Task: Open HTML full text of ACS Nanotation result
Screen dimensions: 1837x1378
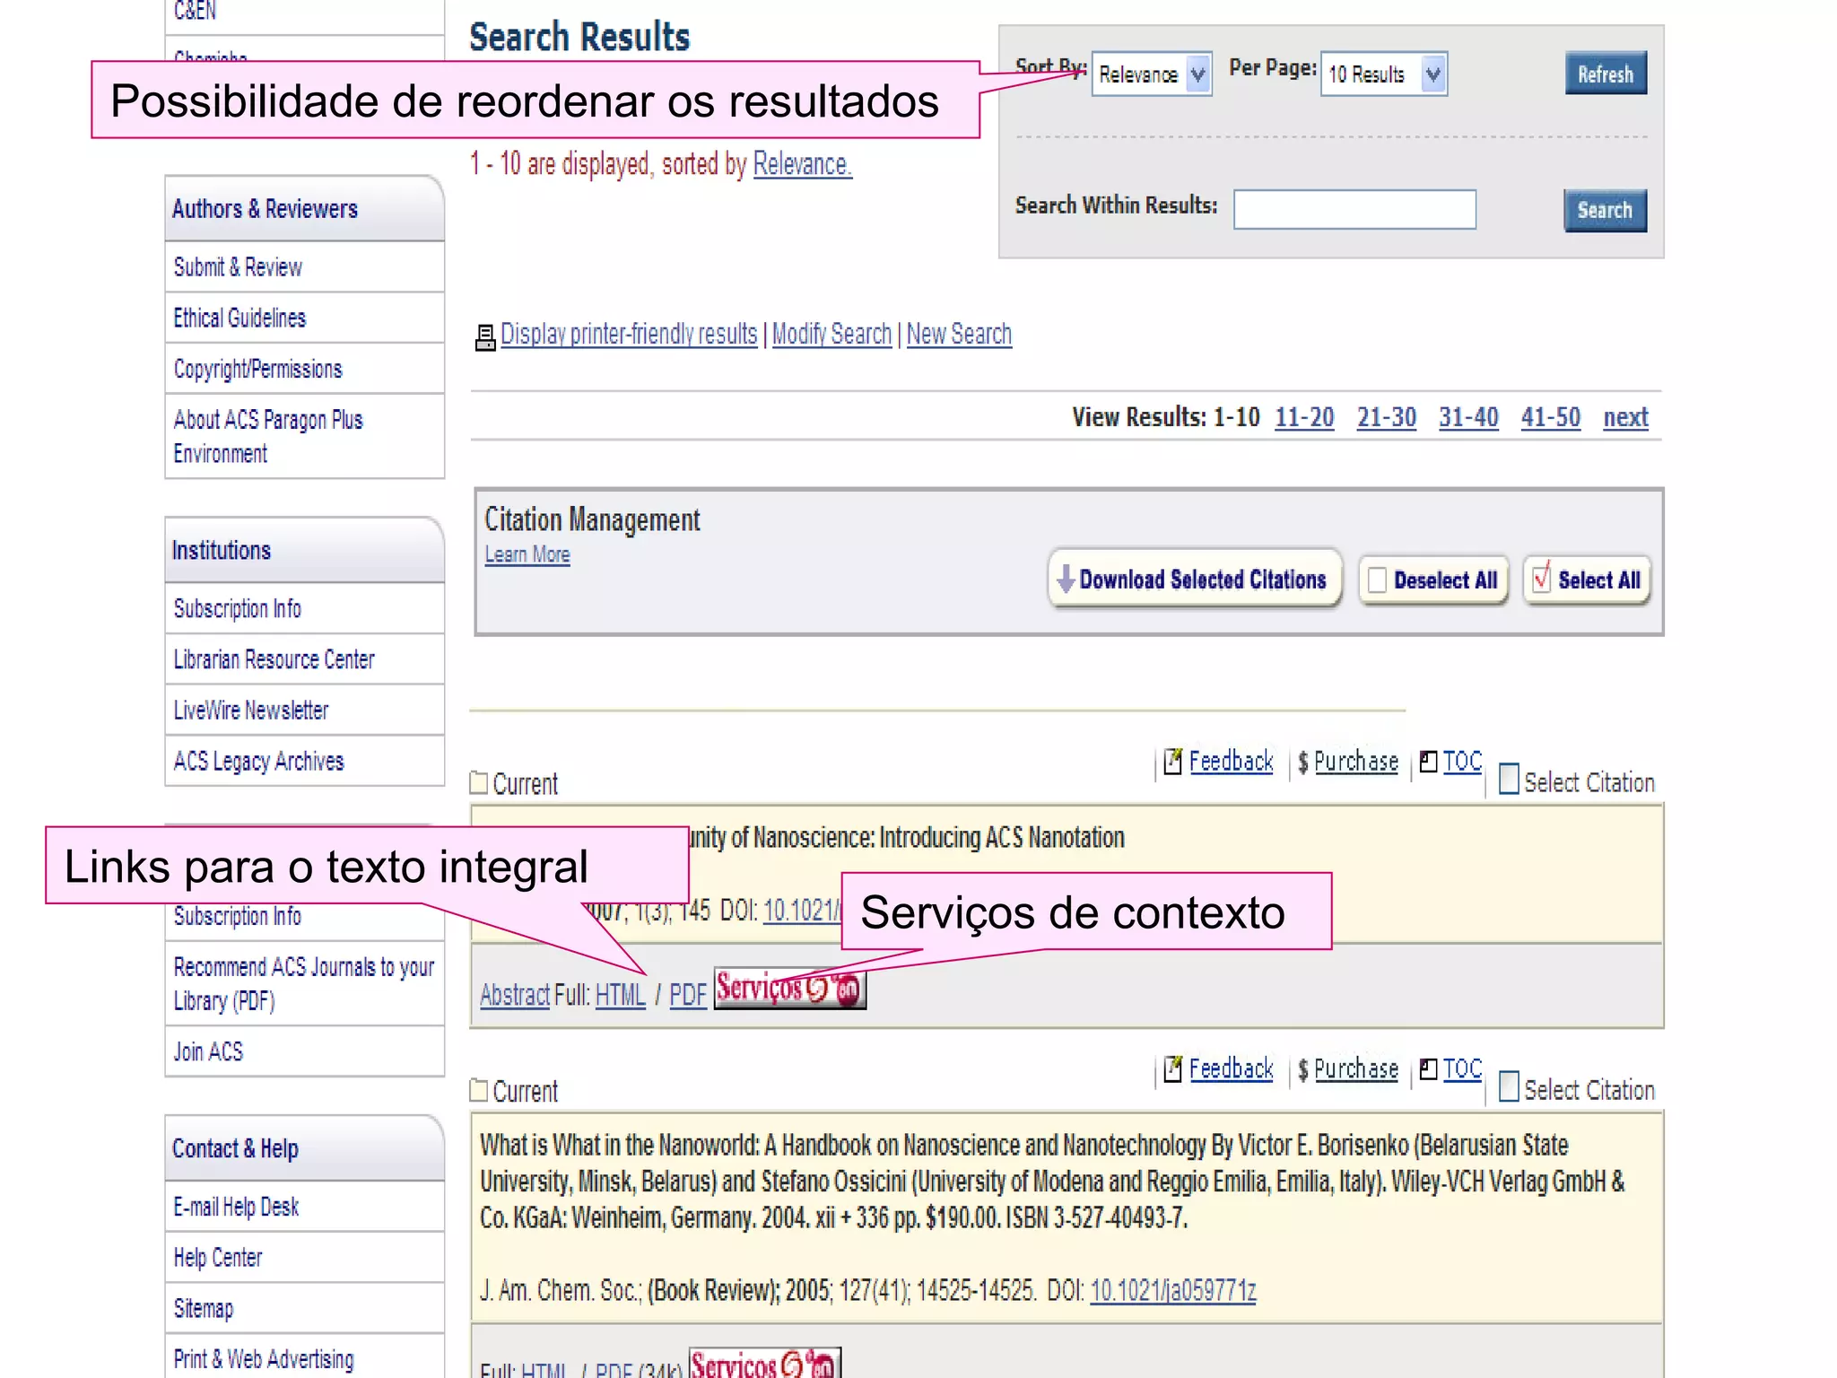Action: tap(620, 995)
